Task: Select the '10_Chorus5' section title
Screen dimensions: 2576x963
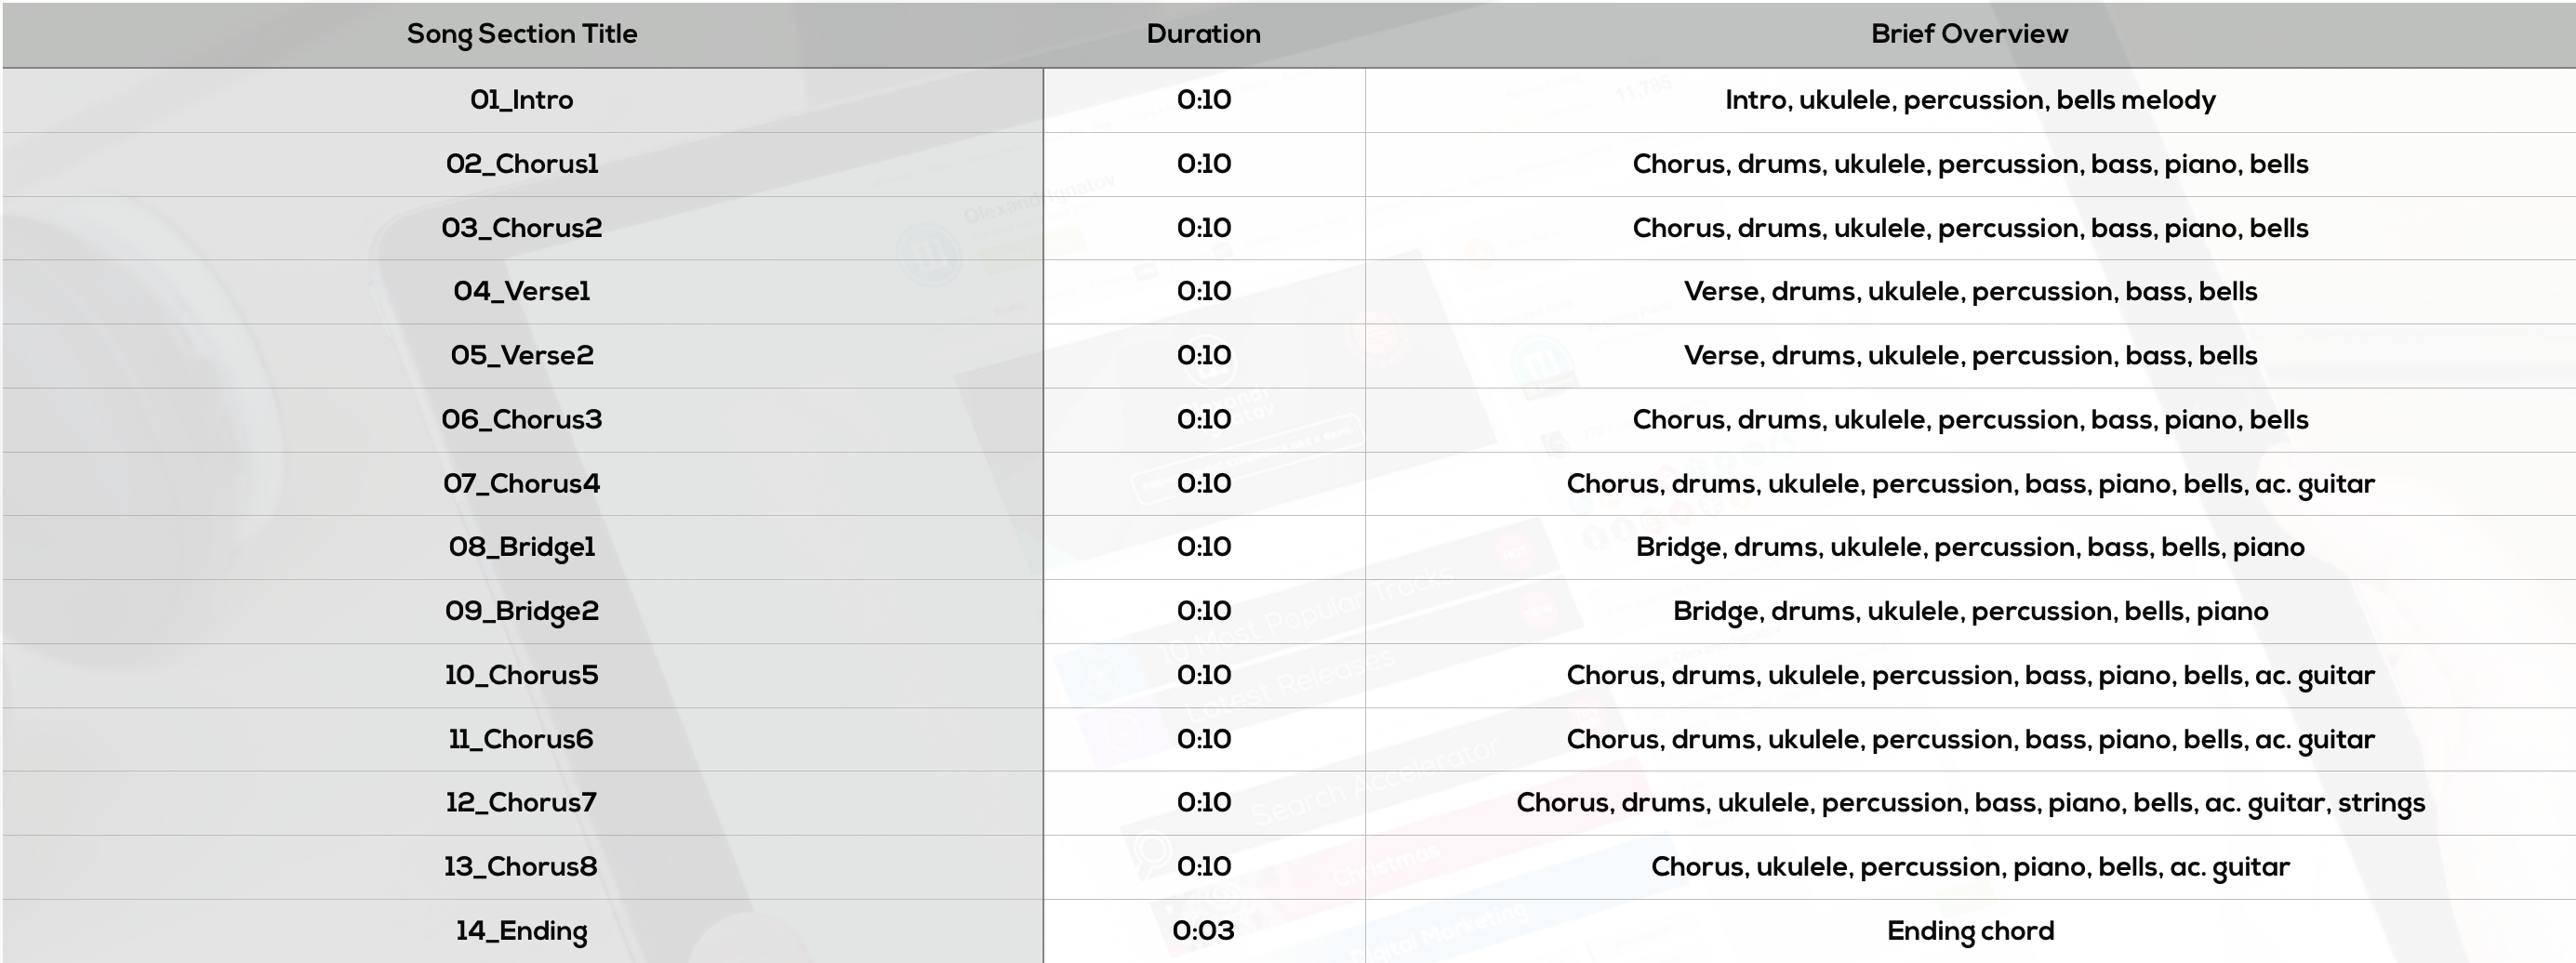Action: click(522, 675)
